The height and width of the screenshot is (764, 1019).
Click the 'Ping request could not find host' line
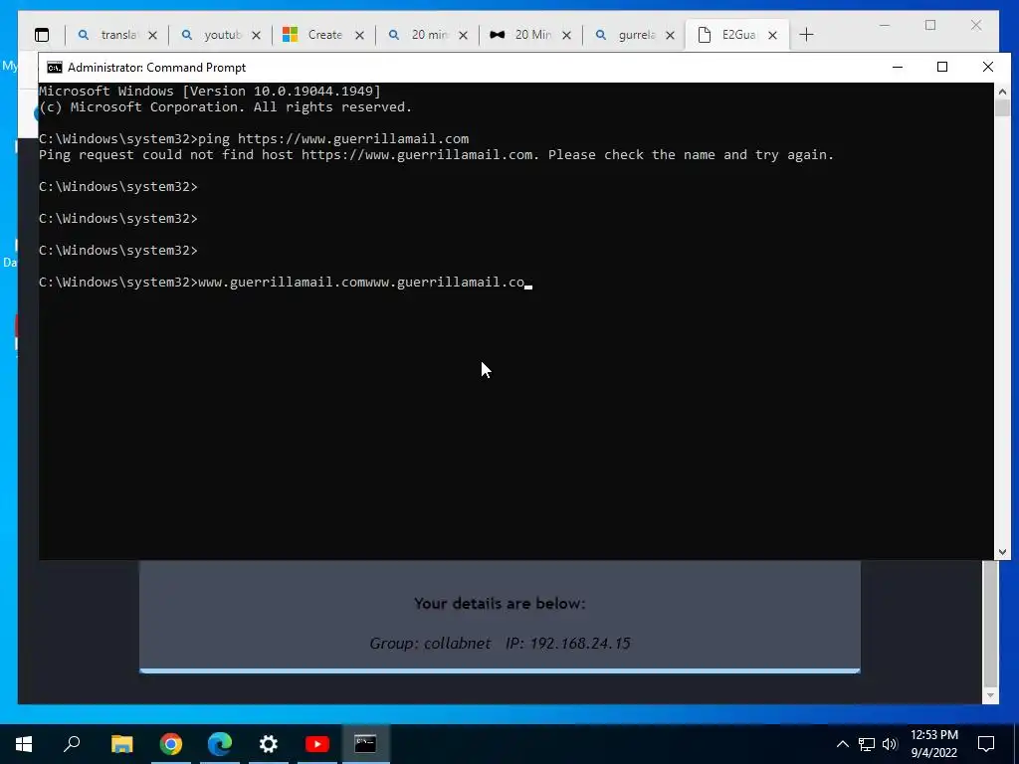point(436,155)
